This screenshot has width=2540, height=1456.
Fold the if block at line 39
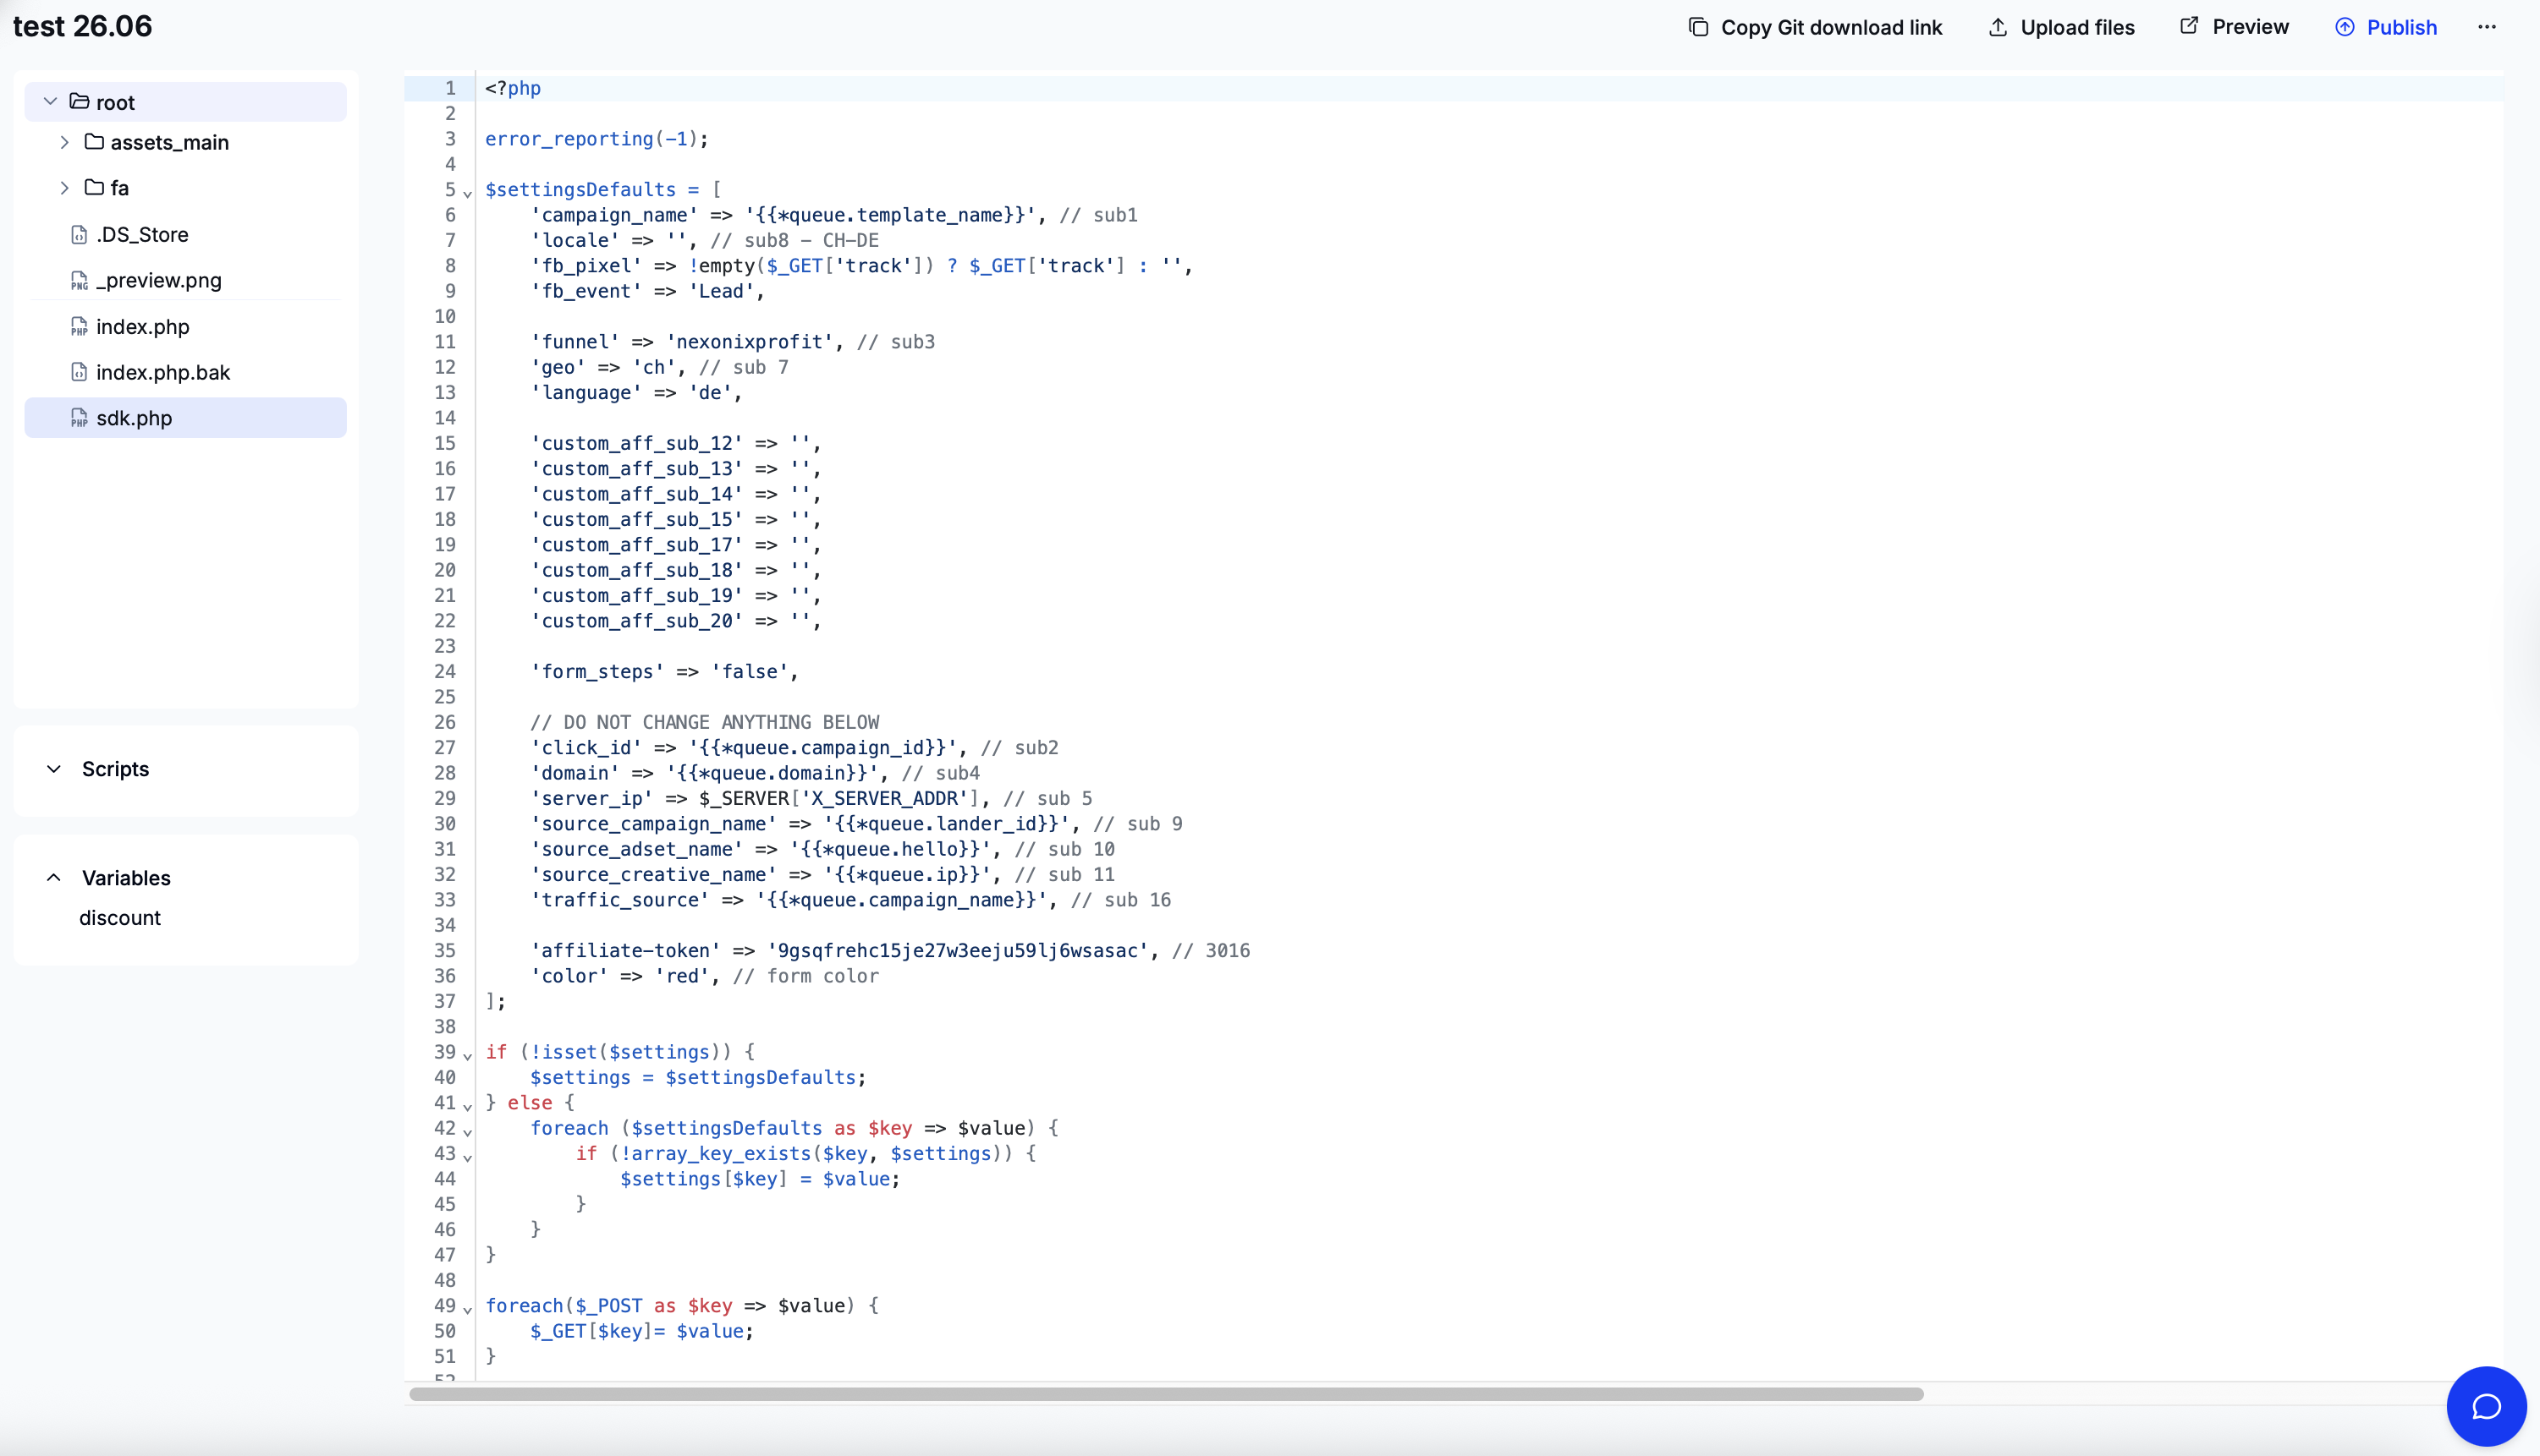coord(467,1055)
